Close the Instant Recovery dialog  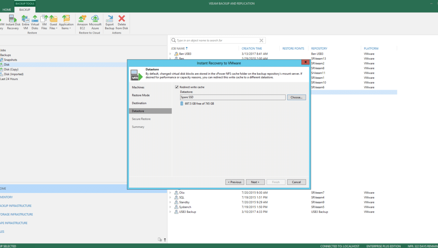coord(305,62)
